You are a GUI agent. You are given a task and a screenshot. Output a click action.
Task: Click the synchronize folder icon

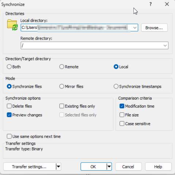point(12,25)
